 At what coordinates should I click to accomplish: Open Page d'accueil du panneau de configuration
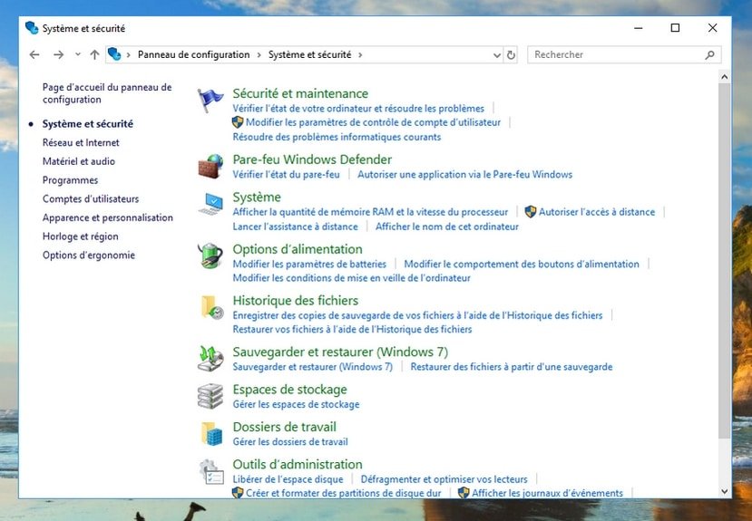(107, 93)
